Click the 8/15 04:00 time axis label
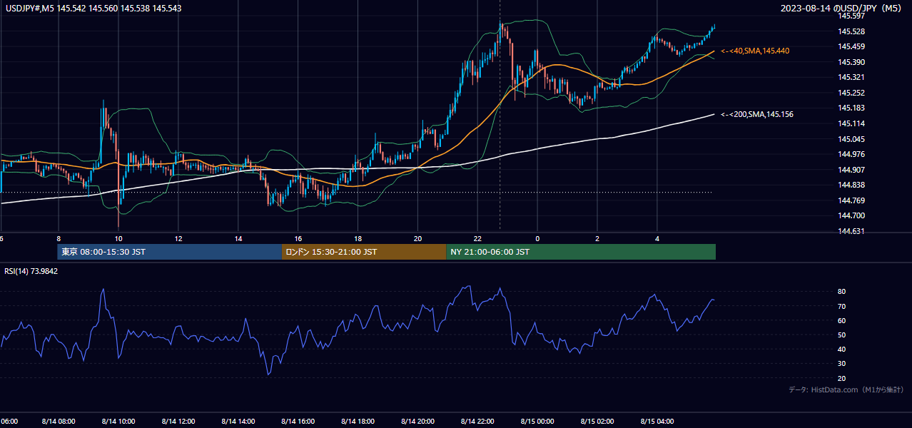The width and height of the screenshot is (912, 428). click(x=658, y=421)
